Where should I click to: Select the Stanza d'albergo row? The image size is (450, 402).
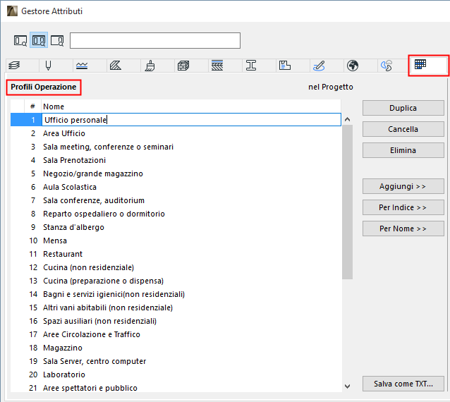coord(176,227)
